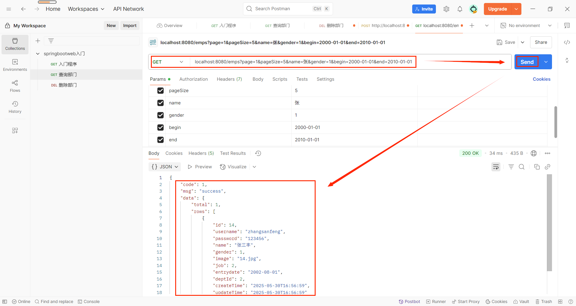The height and width of the screenshot is (306, 576).
Task: Expand the Upgrade options arrow
Action: [516, 9]
